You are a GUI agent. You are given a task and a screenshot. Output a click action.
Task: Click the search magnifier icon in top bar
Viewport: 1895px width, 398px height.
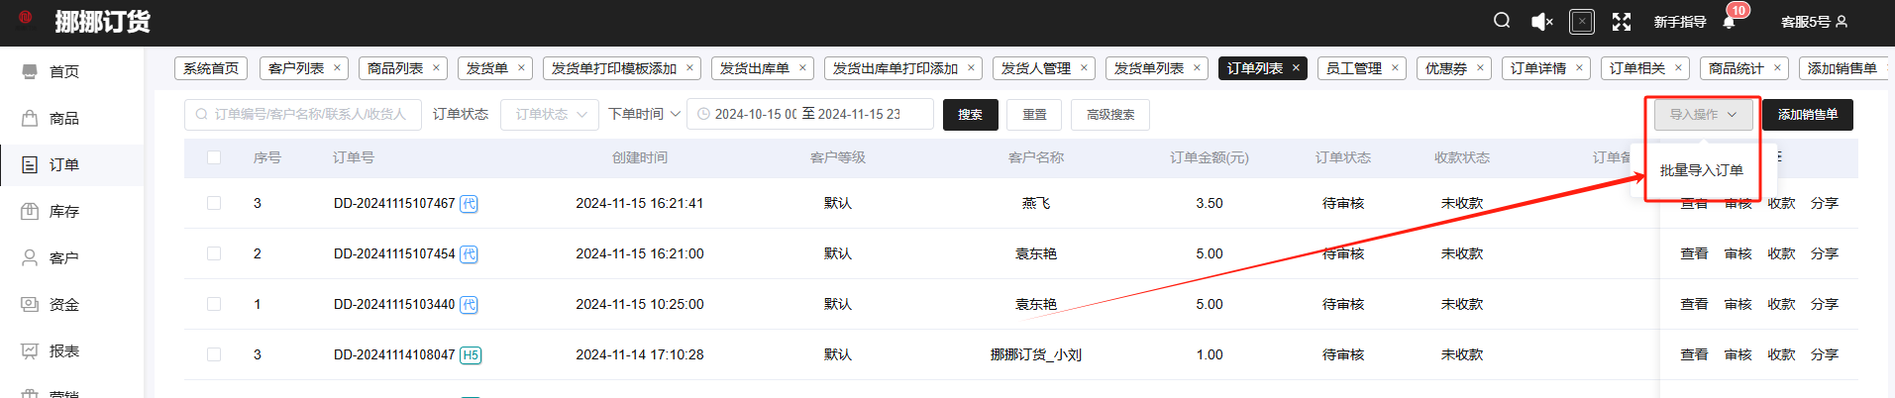point(1502,21)
